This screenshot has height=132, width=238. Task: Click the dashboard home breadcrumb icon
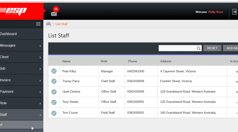pos(49,24)
